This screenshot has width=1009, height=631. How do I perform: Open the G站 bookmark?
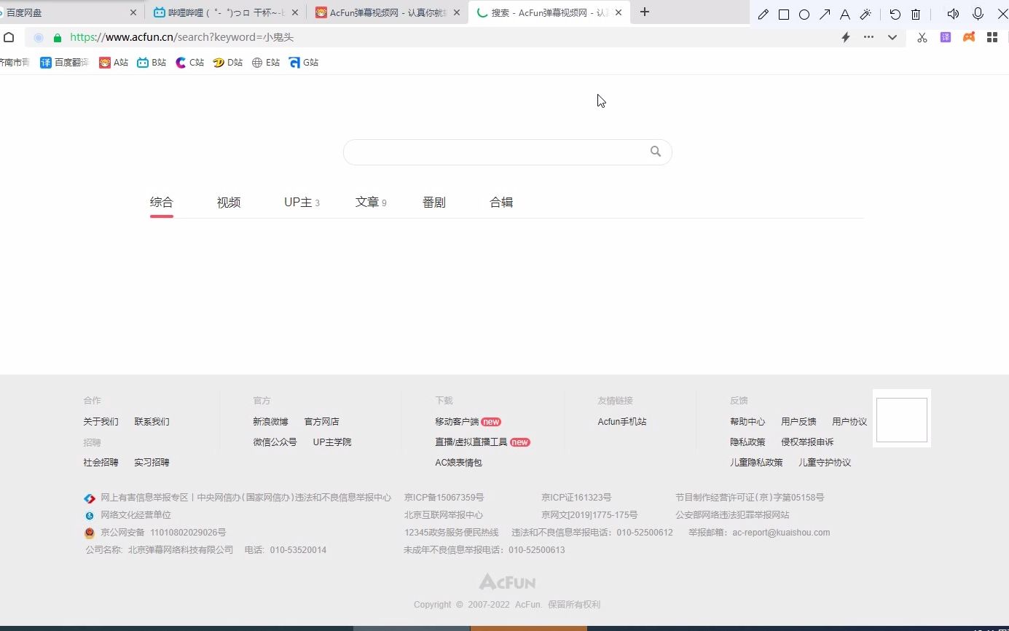coord(304,63)
